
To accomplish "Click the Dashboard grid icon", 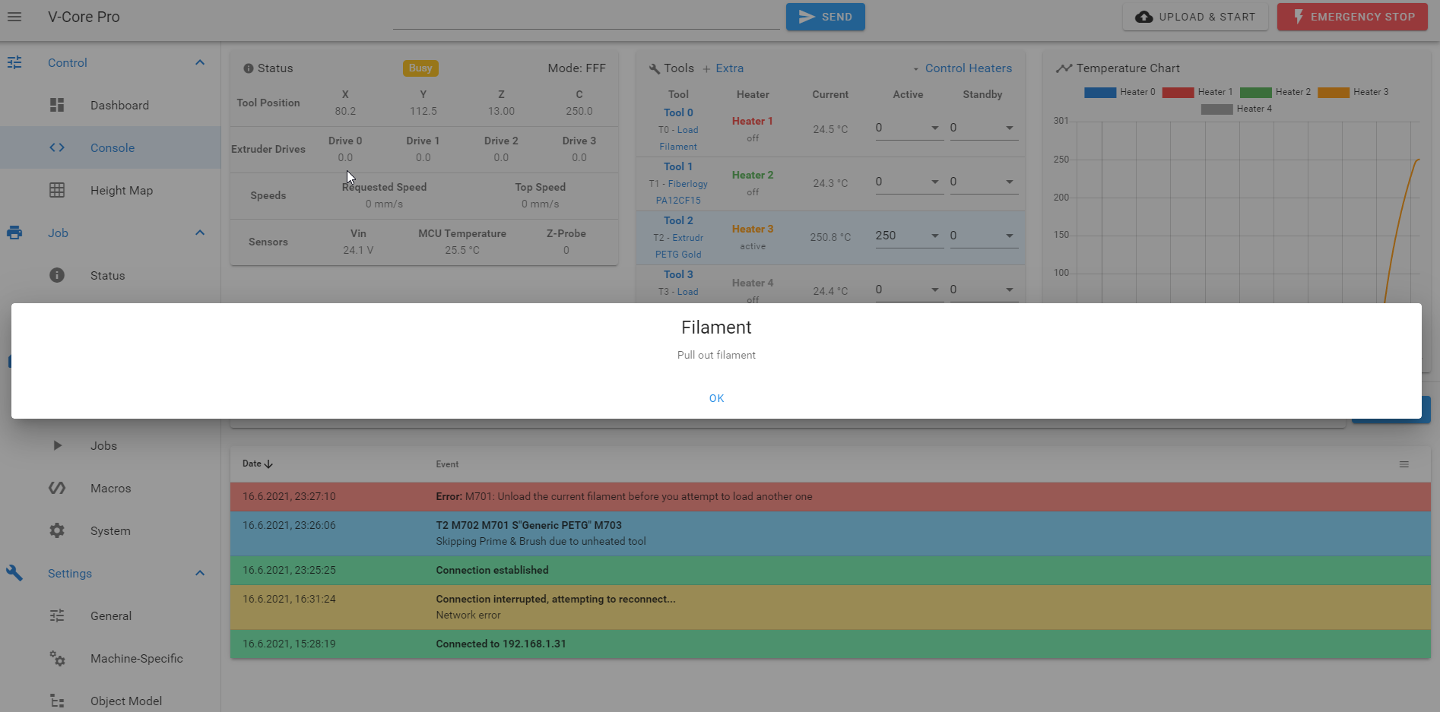I will click(x=57, y=105).
